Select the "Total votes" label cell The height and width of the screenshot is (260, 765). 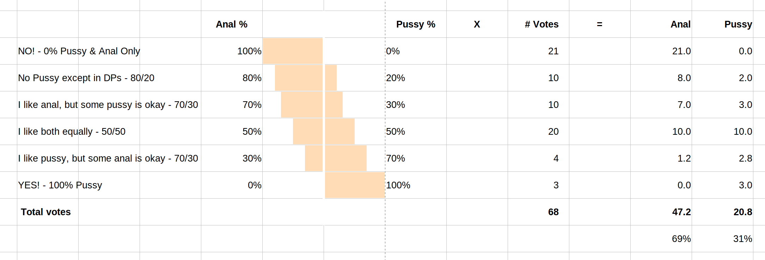(x=46, y=212)
